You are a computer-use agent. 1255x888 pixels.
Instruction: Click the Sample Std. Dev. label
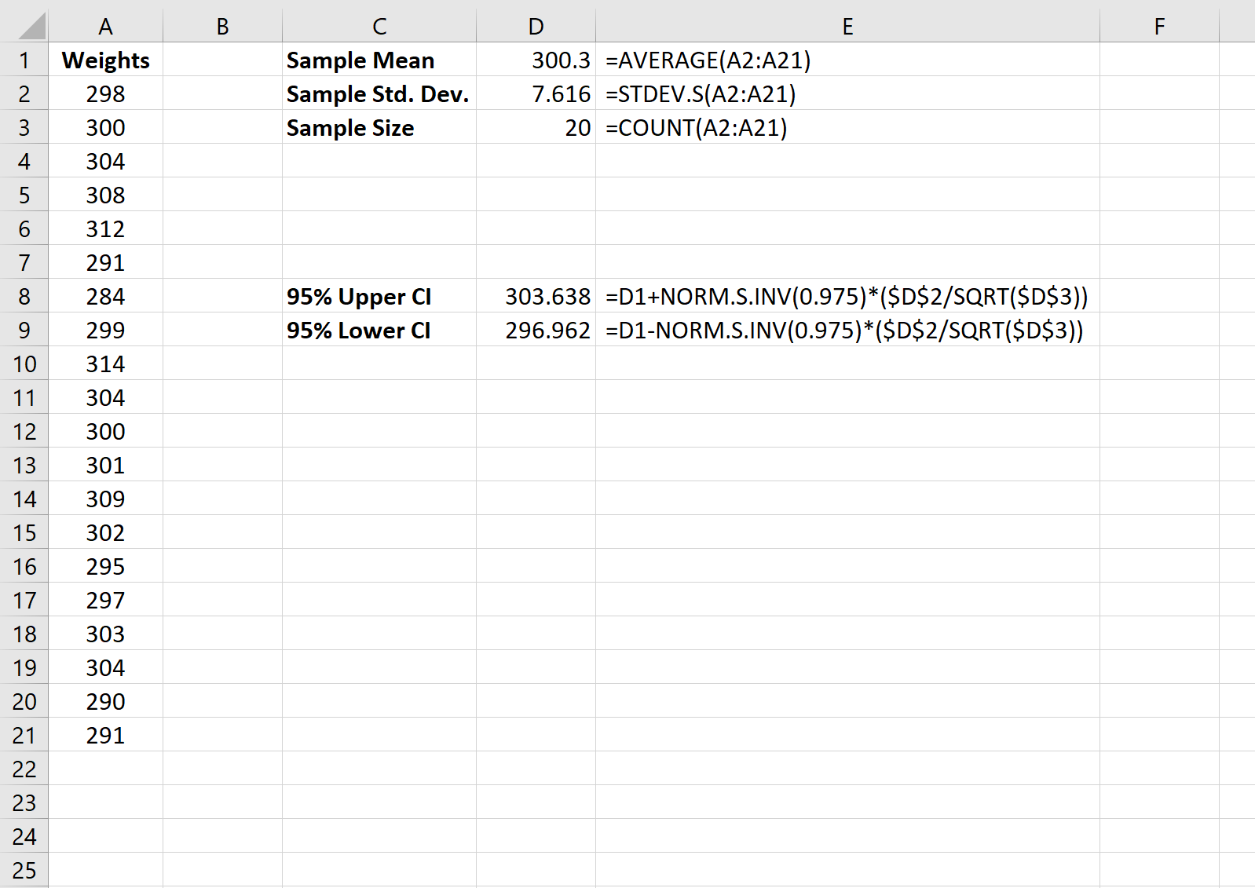click(378, 93)
